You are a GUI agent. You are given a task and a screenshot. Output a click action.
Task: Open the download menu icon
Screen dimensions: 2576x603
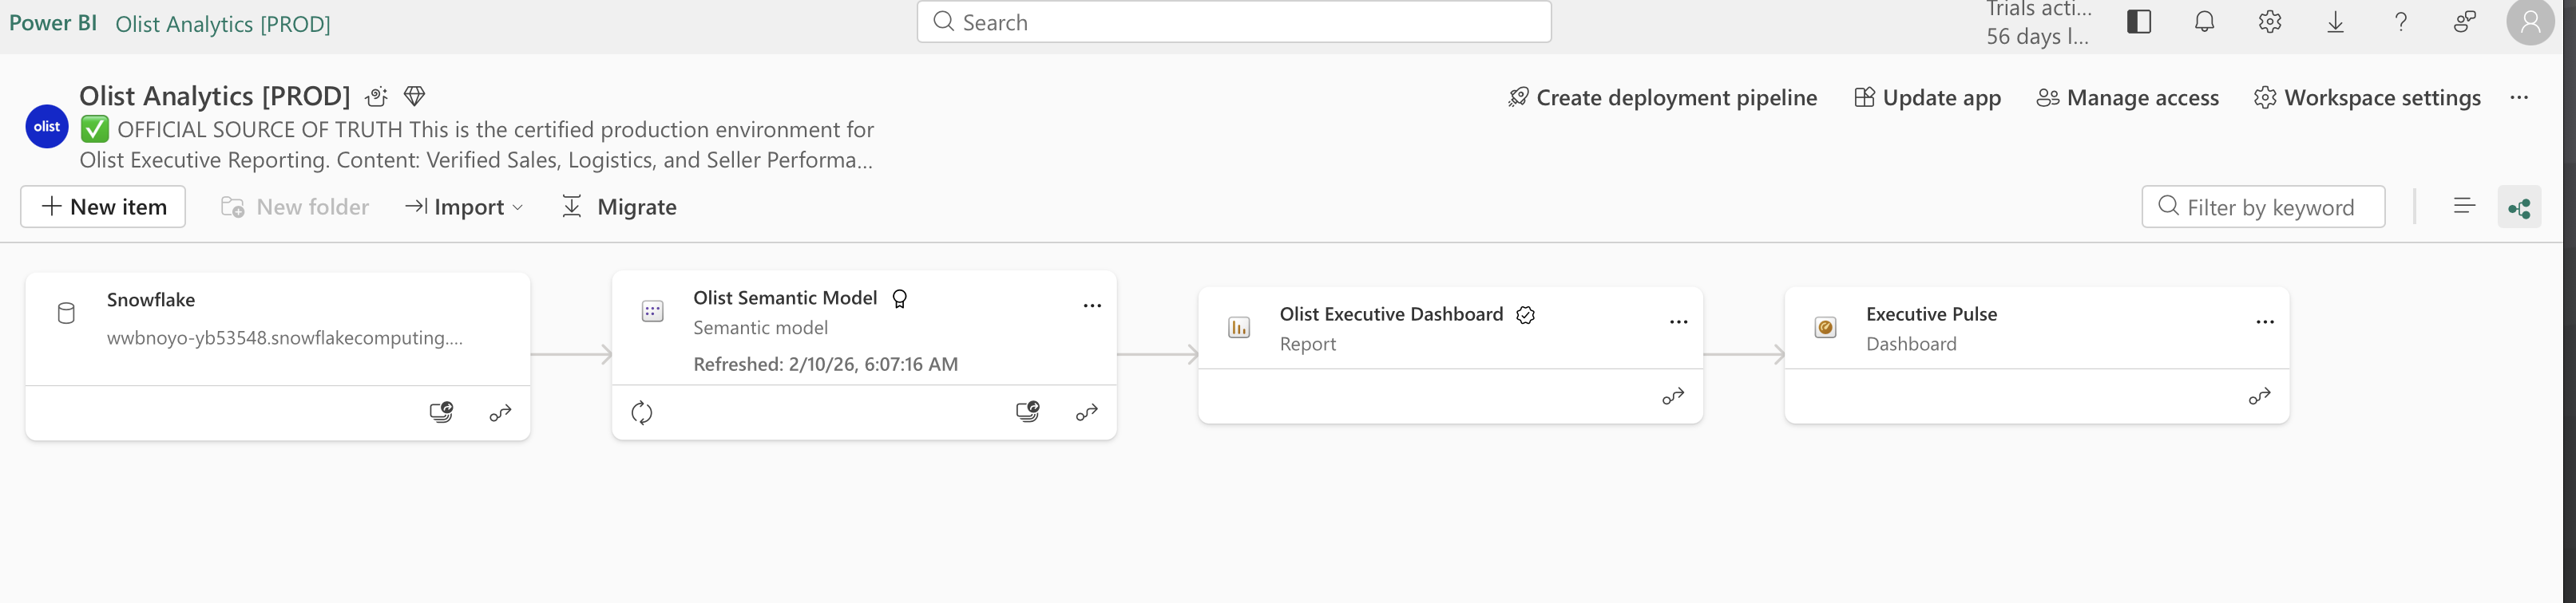[x=2335, y=22]
